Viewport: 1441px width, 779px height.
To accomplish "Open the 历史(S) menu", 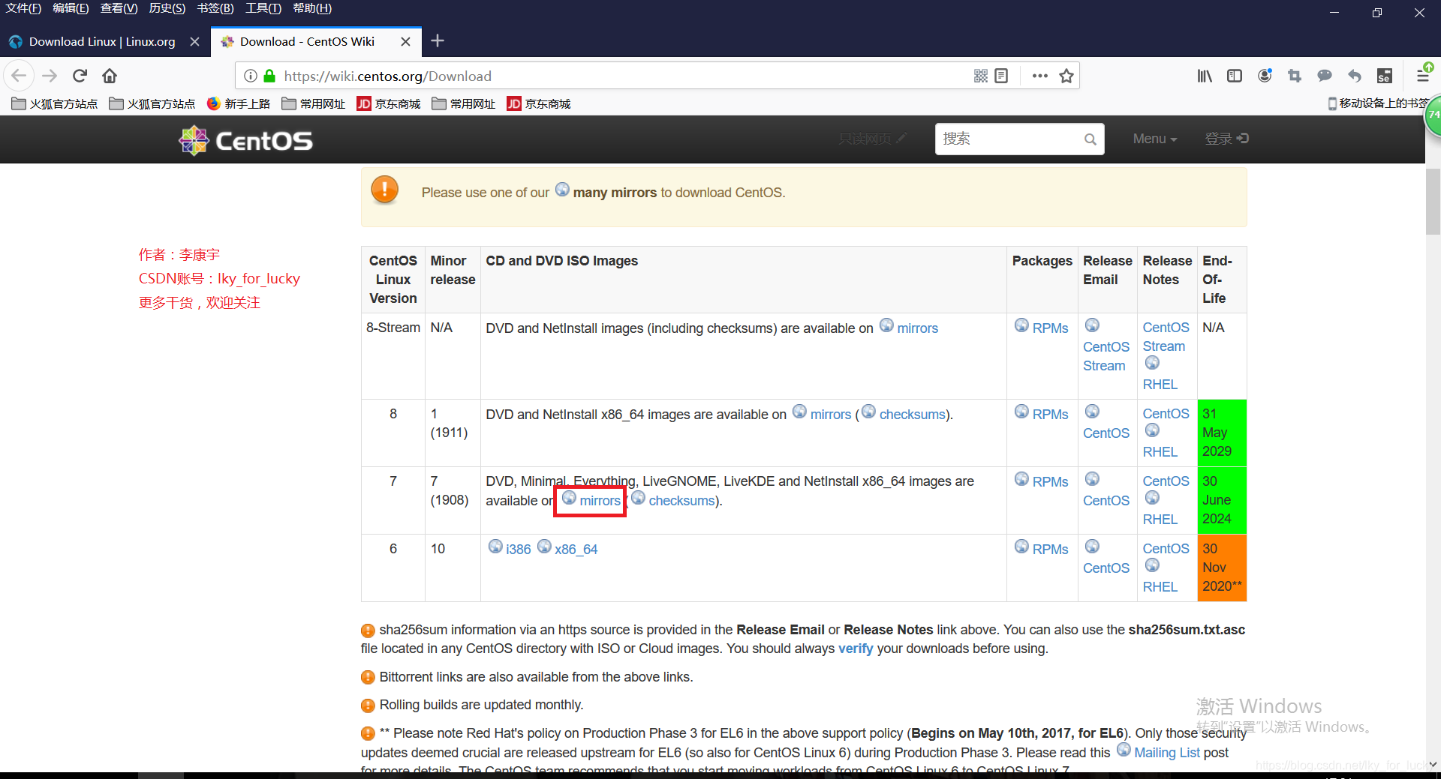I will coord(167,8).
